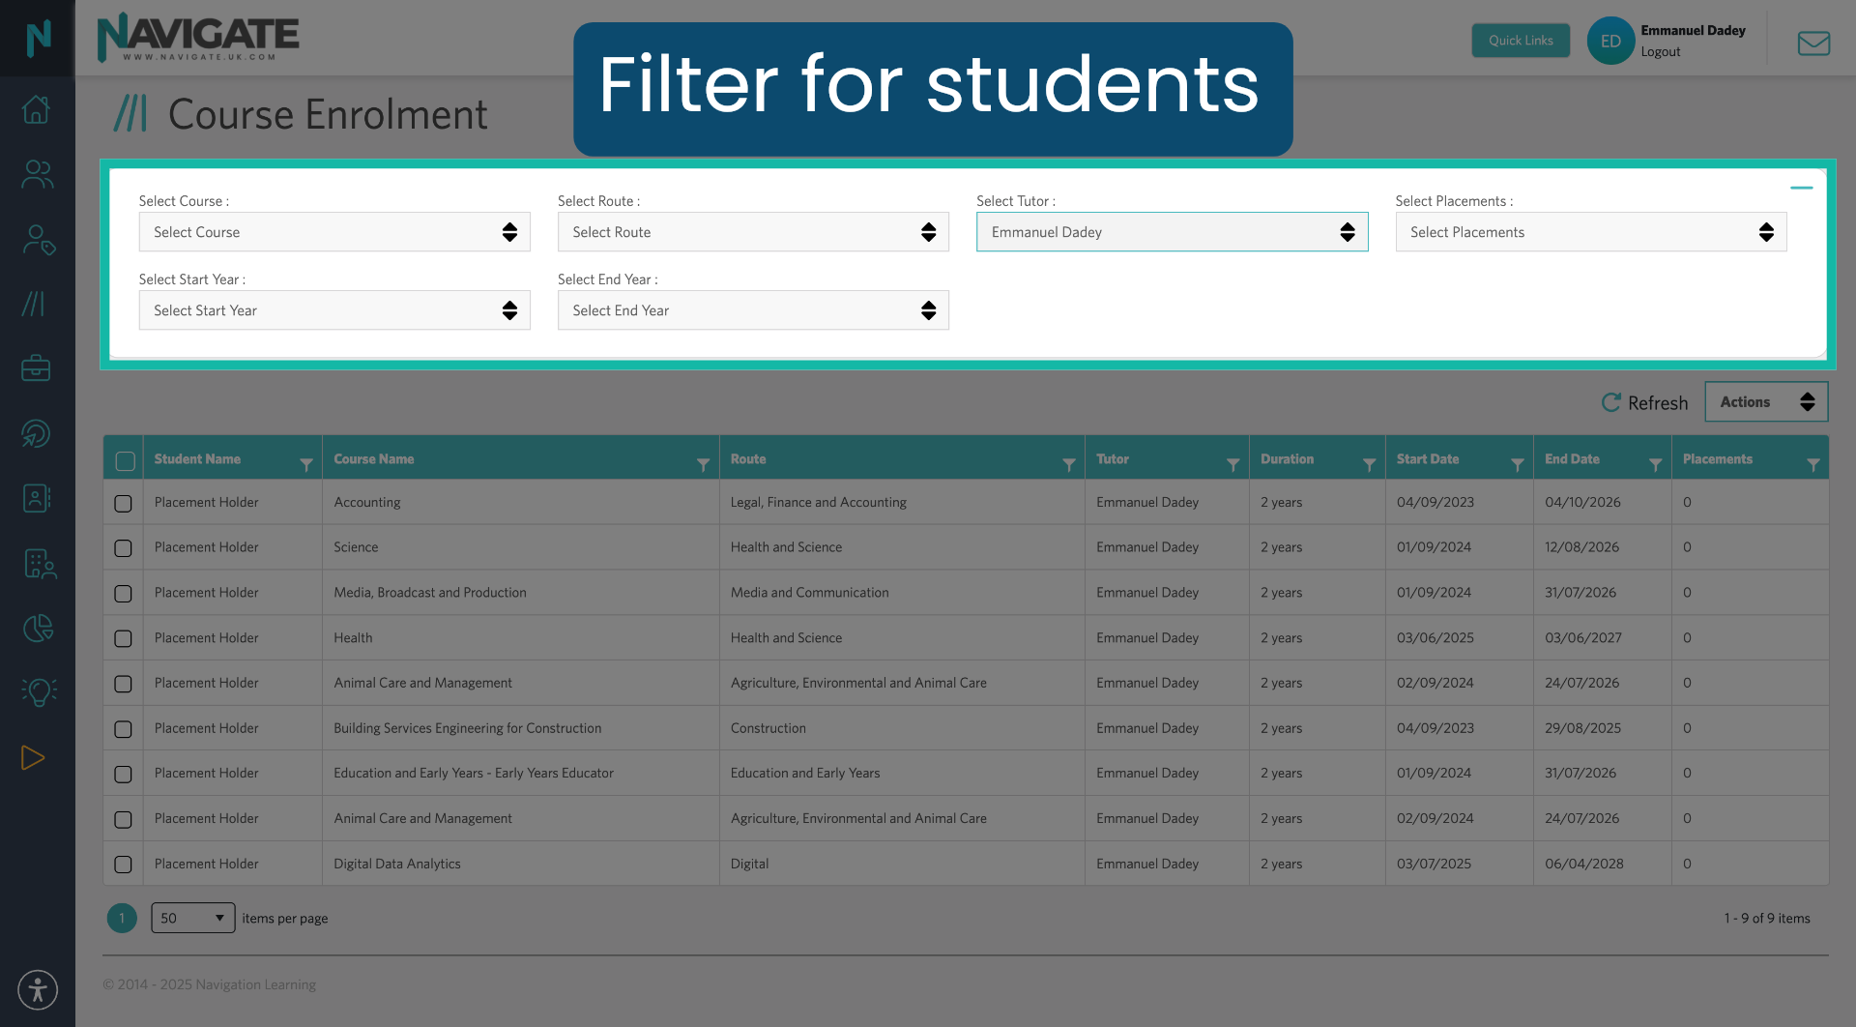
Task: Click Logout under Emmanuel Dadey
Action: [1661, 51]
